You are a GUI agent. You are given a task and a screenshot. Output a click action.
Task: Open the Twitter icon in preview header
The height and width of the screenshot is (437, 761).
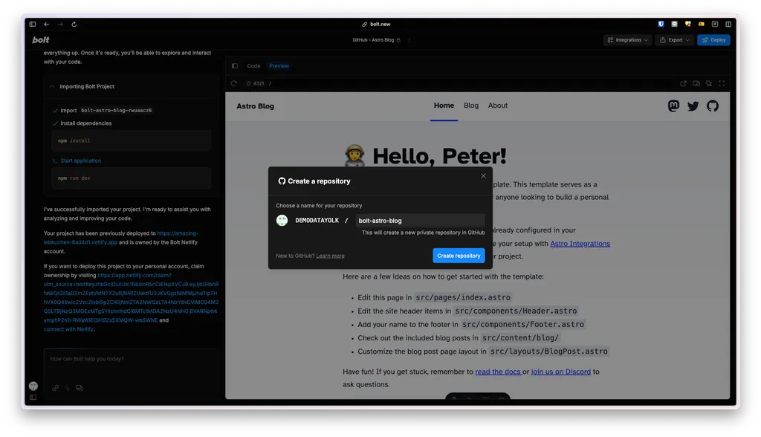pyautogui.click(x=693, y=106)
